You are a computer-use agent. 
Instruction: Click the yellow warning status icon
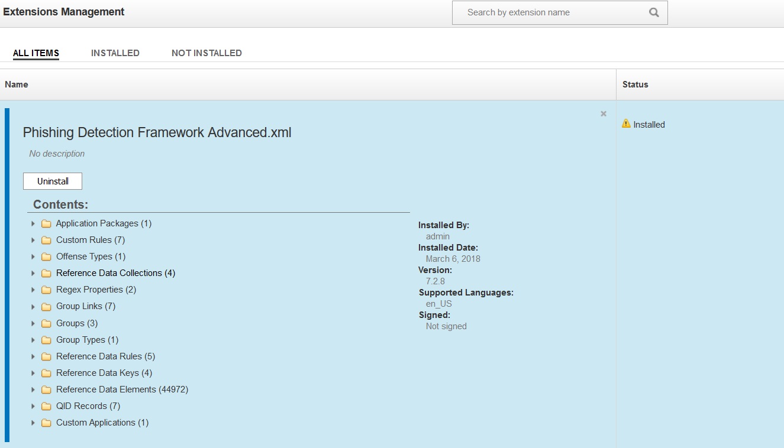626,124
